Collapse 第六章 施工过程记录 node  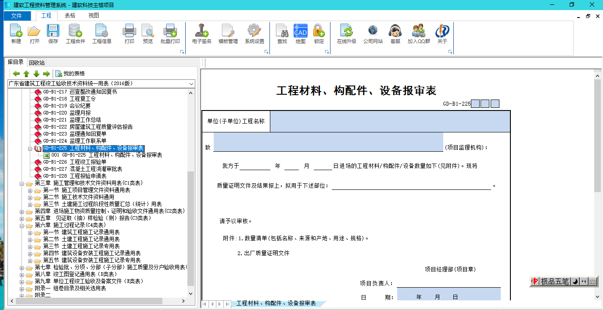pyautogui.click(x=22, y=225)
